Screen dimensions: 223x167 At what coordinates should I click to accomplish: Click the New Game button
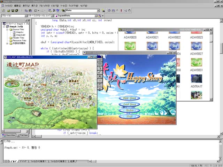130,98
